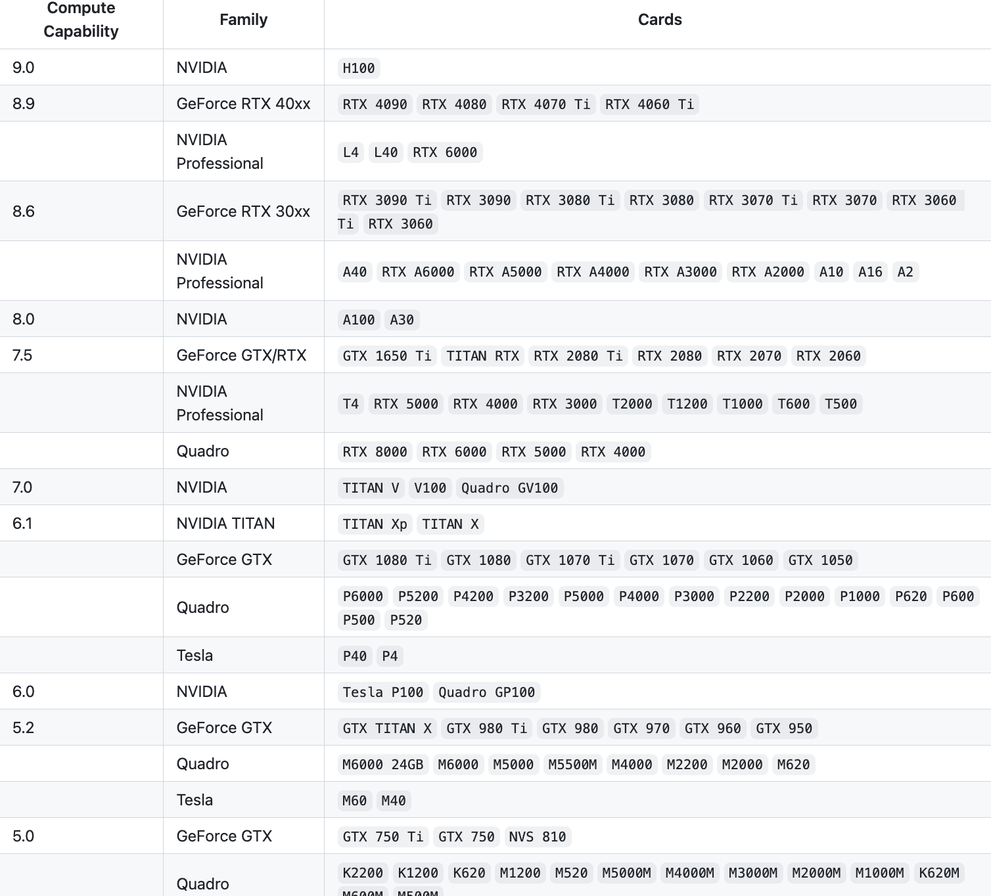
Task: Select the H100 card tag
Action: [359, 68]
